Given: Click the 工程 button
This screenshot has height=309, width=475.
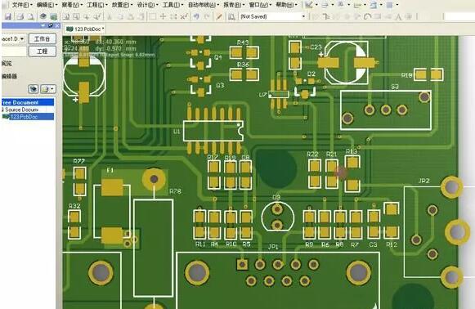Looking at the screenshot, I should pyautogui.click(x=43, y=51).
